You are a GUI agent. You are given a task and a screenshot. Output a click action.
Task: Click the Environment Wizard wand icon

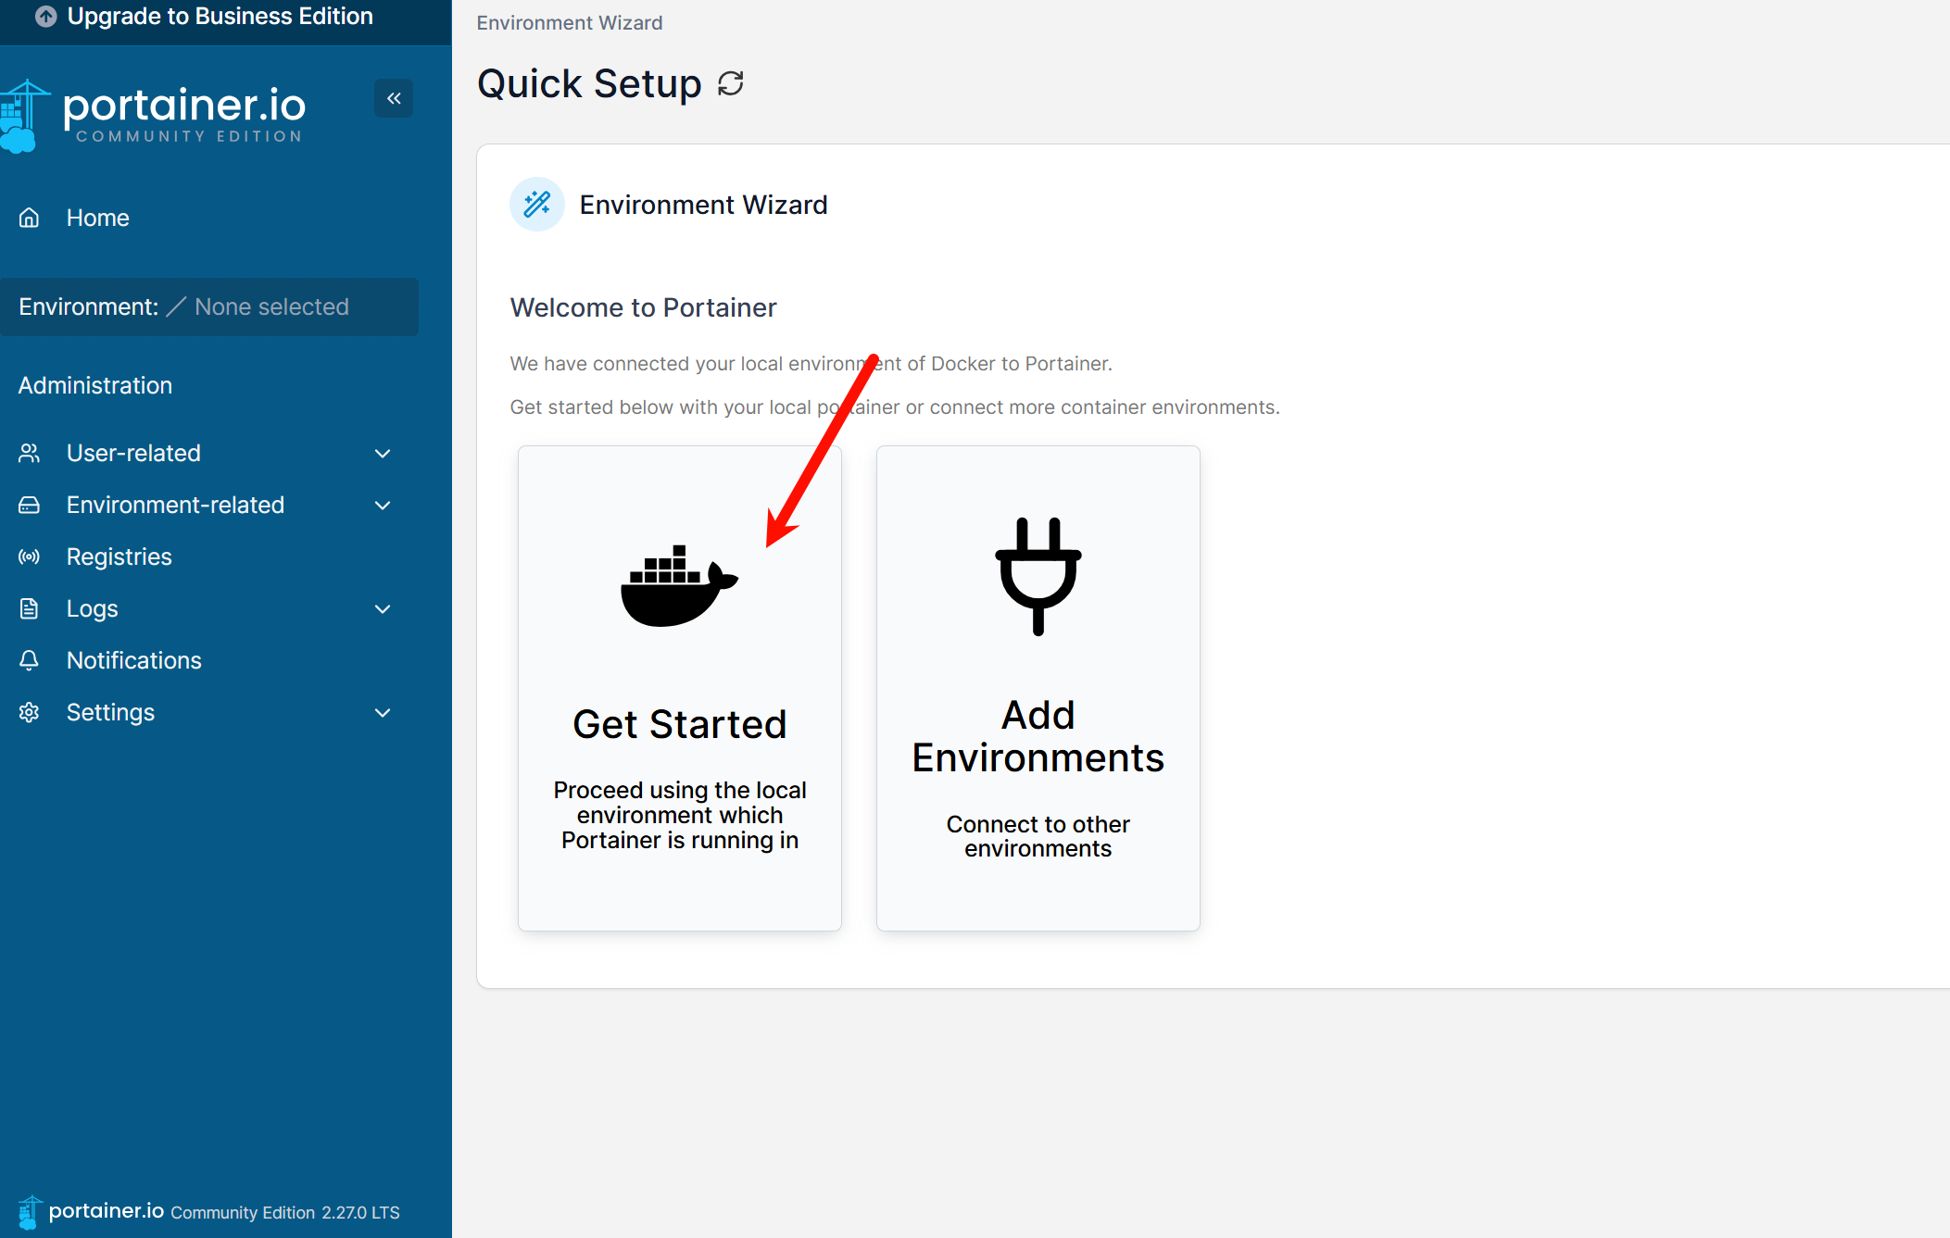[537, 205]
